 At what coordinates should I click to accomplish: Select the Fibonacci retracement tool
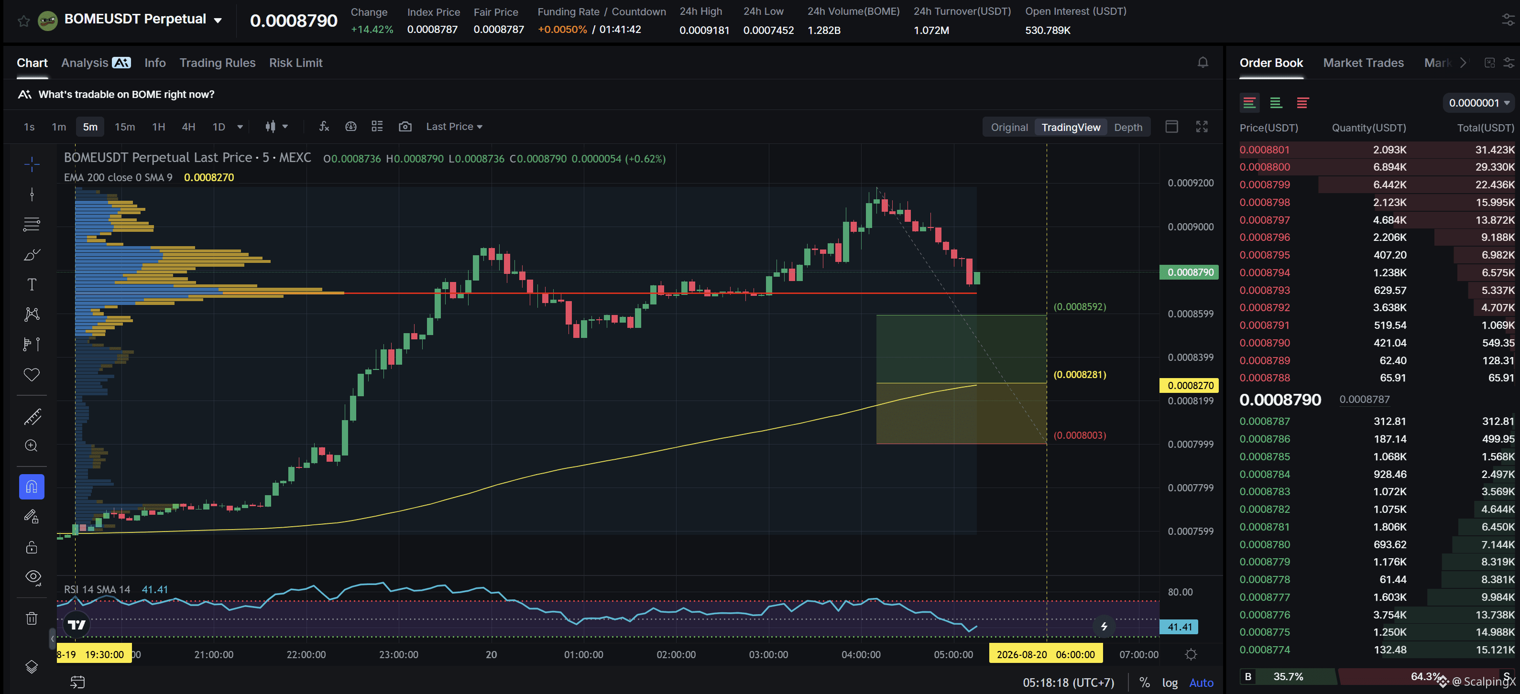pos(32,224)
